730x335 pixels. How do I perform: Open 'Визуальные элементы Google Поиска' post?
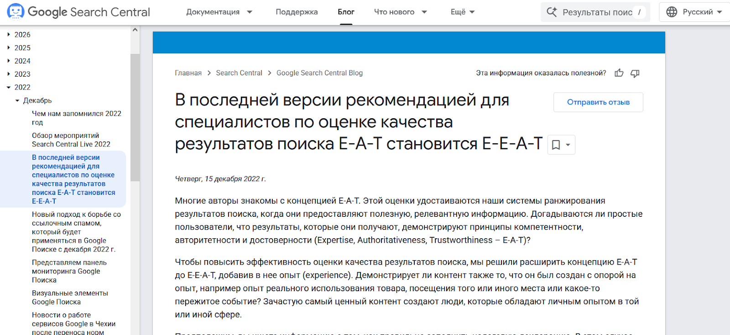coord(70,298)
